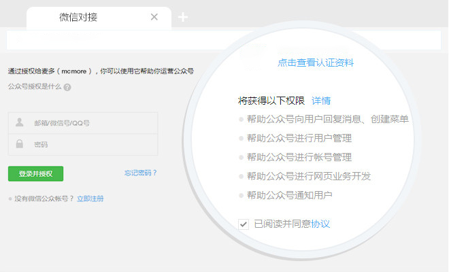Click the text 帮助公众号进行帐号管理

[x=299, y=157]
